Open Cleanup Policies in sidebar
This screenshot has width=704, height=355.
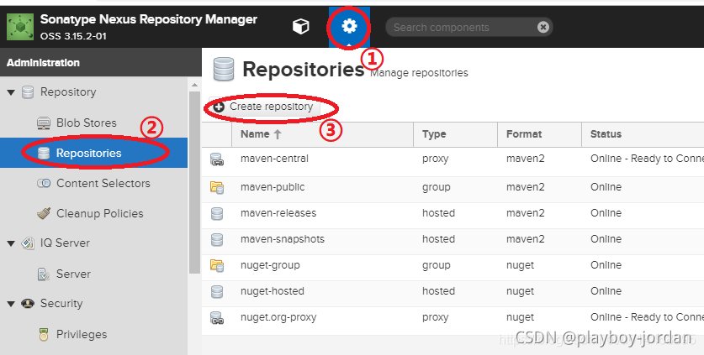coord(100,214)
